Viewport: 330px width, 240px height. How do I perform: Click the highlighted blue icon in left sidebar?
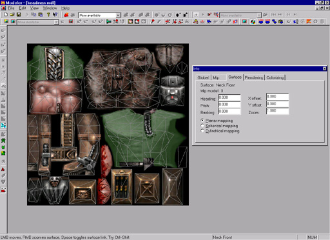(3, 125)
